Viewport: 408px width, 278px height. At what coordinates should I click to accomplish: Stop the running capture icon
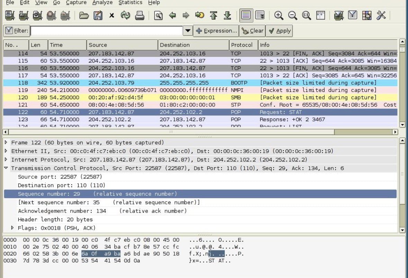coord(51,15)
